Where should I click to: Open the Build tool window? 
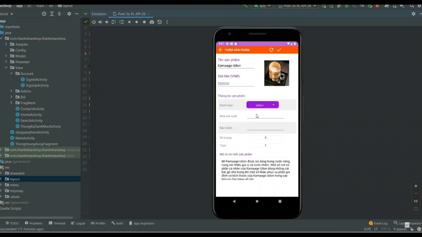point(117,223)
